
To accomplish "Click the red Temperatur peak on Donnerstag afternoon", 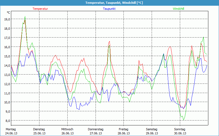I will [x=110, y=41].
